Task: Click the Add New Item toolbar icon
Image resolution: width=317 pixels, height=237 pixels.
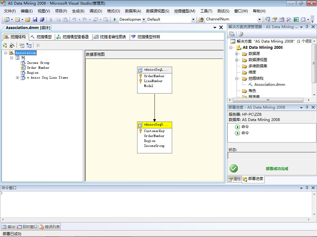Action: tap(17, 19)
